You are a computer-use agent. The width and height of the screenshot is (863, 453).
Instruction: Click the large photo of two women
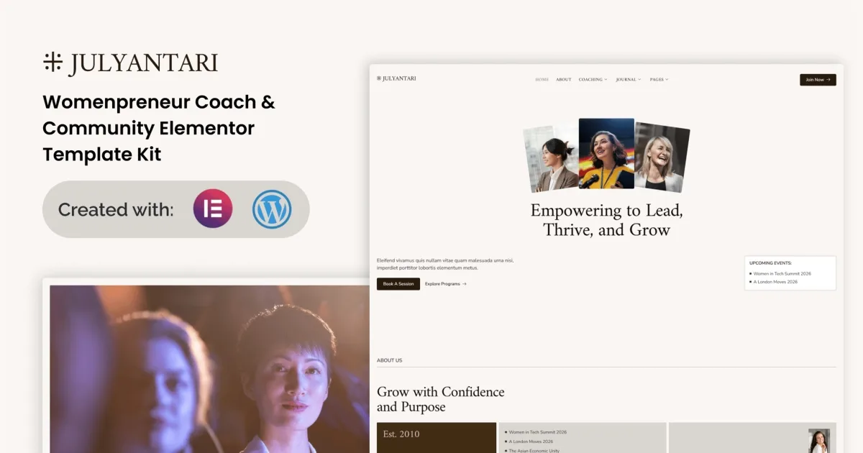(x=209, y=369)
